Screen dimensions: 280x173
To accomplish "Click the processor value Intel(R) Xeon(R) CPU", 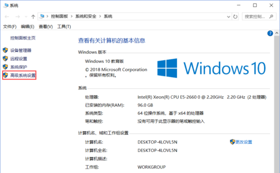I will click(x=202, y=97).
